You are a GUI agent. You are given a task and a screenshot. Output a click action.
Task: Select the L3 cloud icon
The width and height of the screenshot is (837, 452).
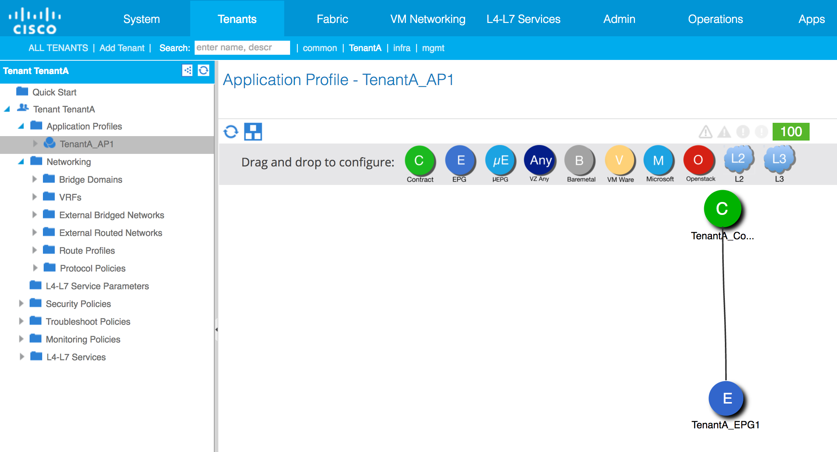pos(780,159)
